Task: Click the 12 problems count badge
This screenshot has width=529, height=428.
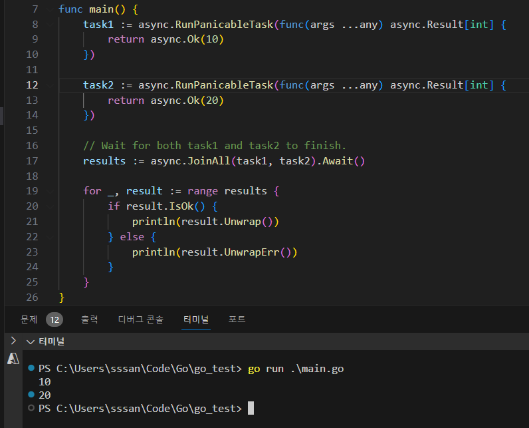Action: (54, 320)
